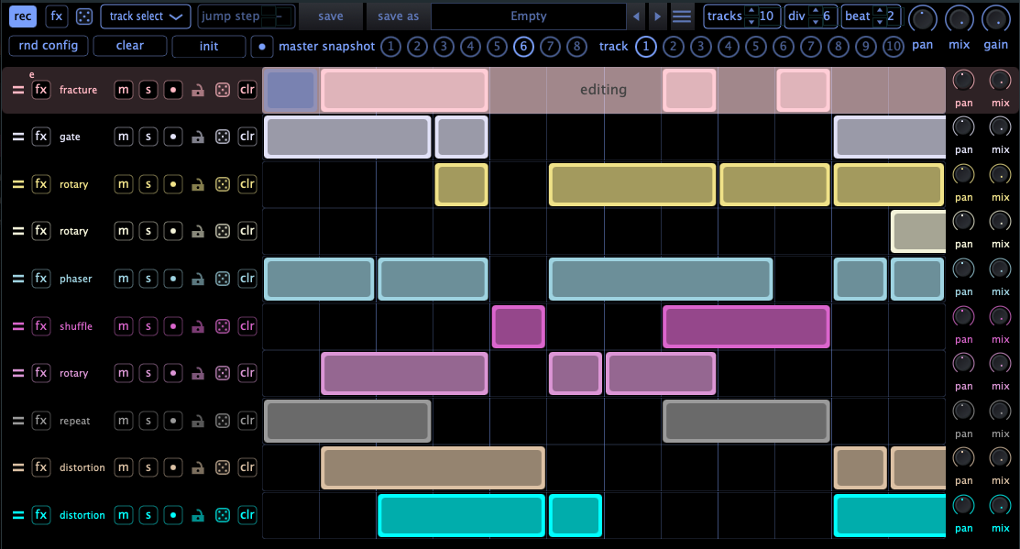This screenshot has height=549, width=1020.
Task: Open the track select dropdown
Action: 145,16
